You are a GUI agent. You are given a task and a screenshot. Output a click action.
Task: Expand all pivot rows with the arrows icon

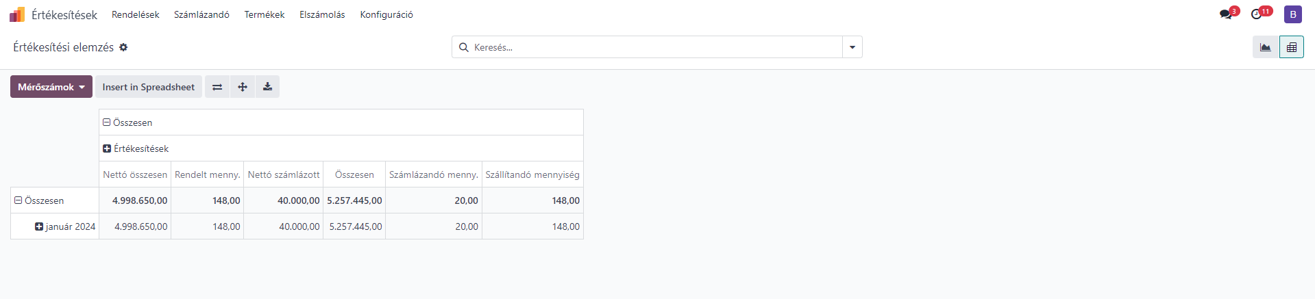pyautogui.click(x=243, y=87)
